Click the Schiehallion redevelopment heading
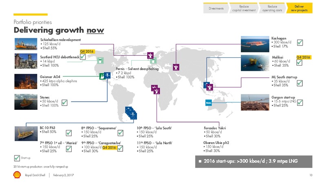The width and height of the screenshot is (326, 183). point(60,39)
